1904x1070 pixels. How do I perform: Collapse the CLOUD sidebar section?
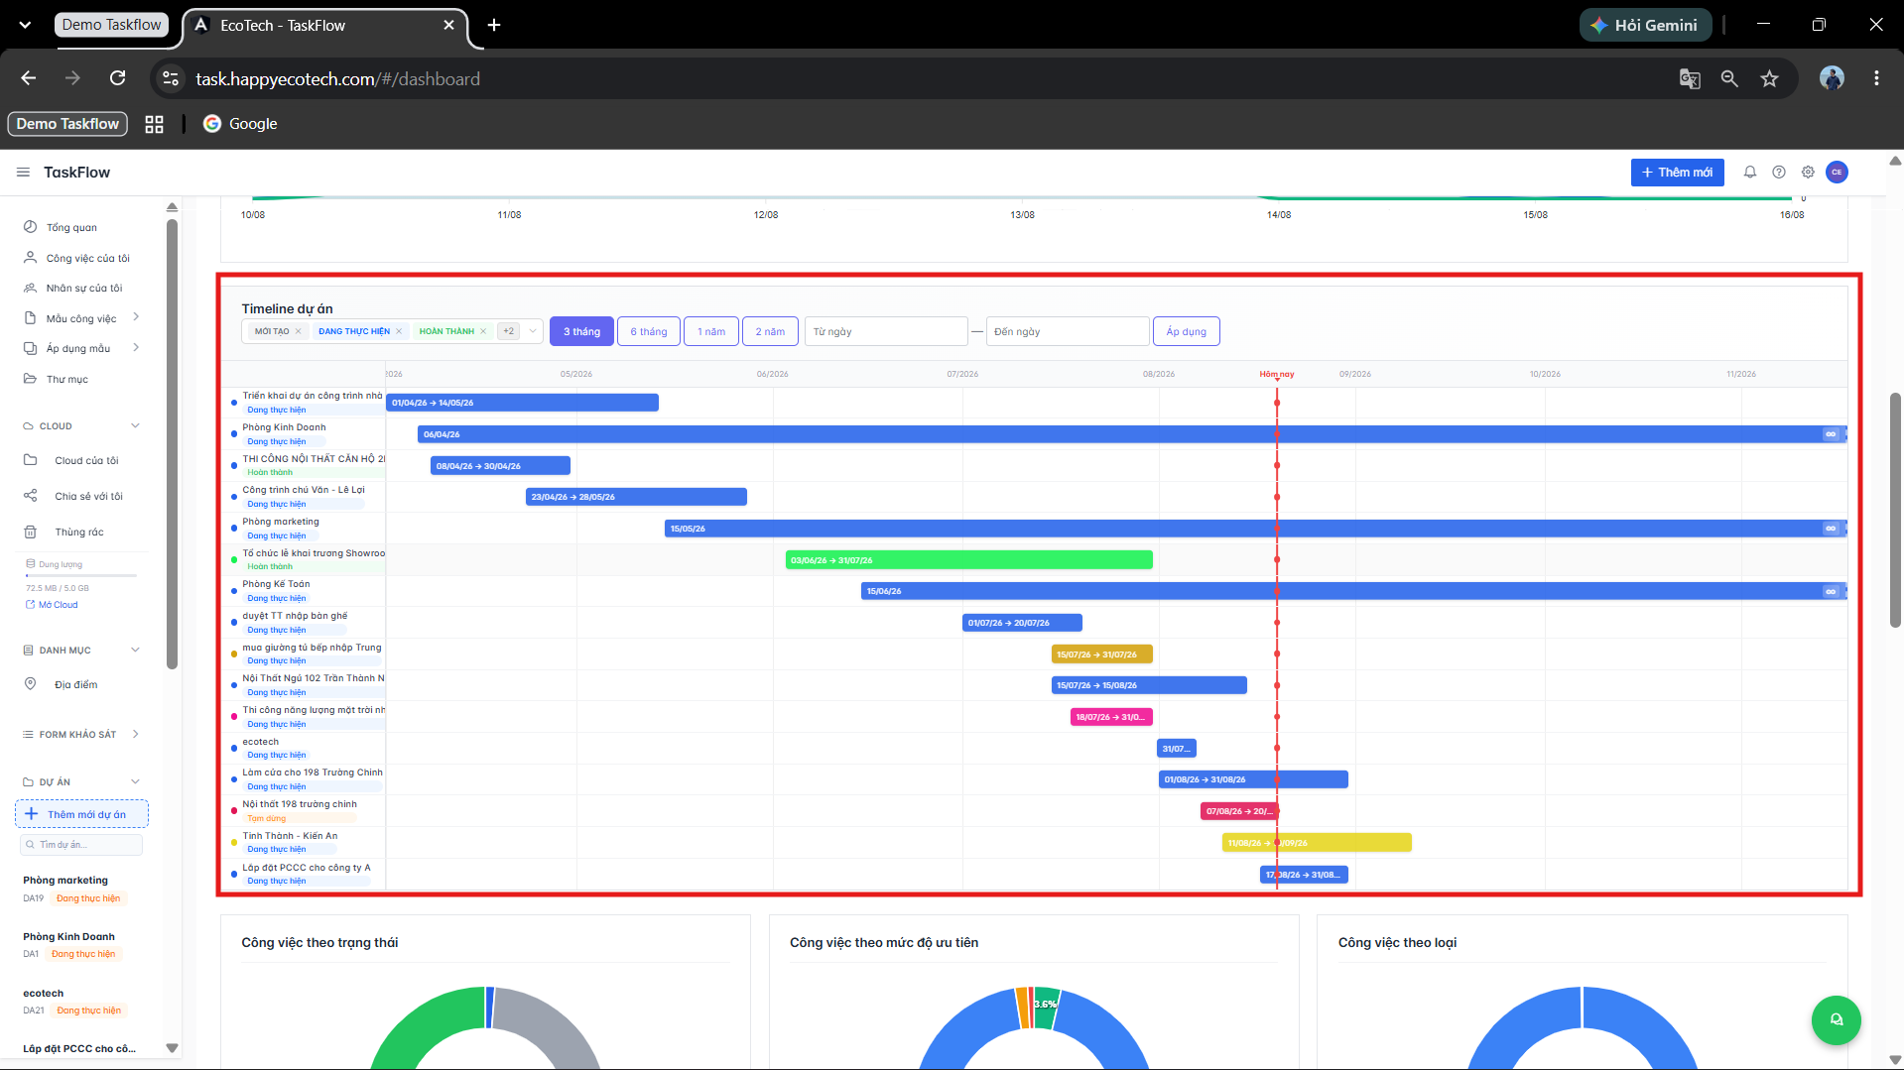coord(135,426)
